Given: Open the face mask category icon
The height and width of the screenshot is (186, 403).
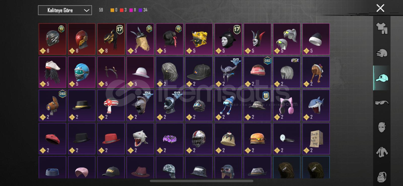Looking at the screenshot, I should (382, 127).
